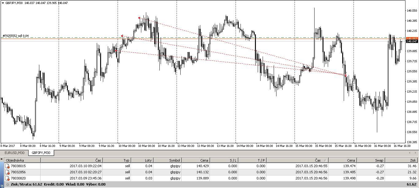Image resolution: width=419 pixels, height=188 pixels.
Task: Click open price 140.429
Action: click(203, 166)
